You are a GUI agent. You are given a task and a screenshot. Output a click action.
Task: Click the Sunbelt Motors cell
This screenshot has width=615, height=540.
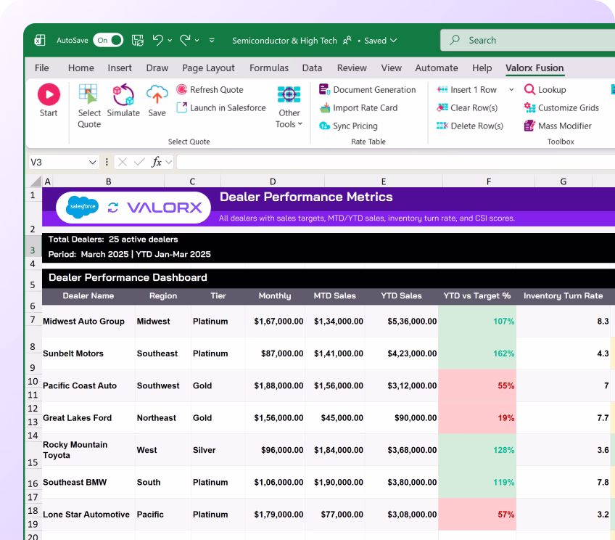[88, 353]
